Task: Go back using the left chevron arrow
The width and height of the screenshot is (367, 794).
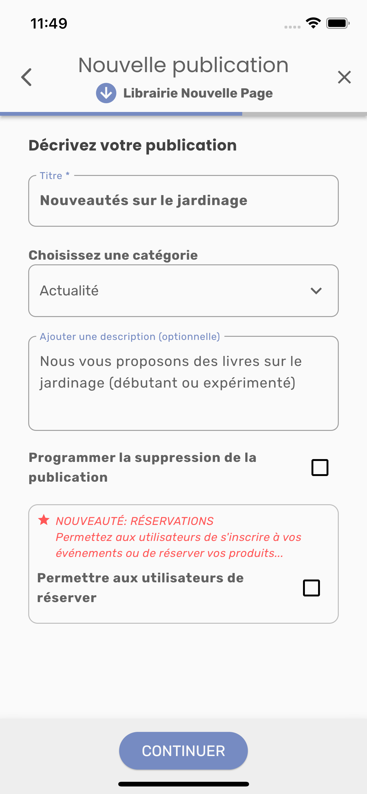Action: 27,77
